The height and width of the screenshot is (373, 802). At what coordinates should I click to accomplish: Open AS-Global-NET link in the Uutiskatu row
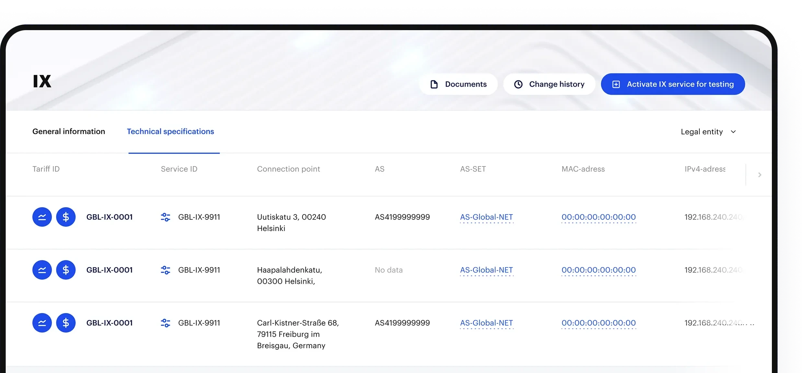pos(486,217)
